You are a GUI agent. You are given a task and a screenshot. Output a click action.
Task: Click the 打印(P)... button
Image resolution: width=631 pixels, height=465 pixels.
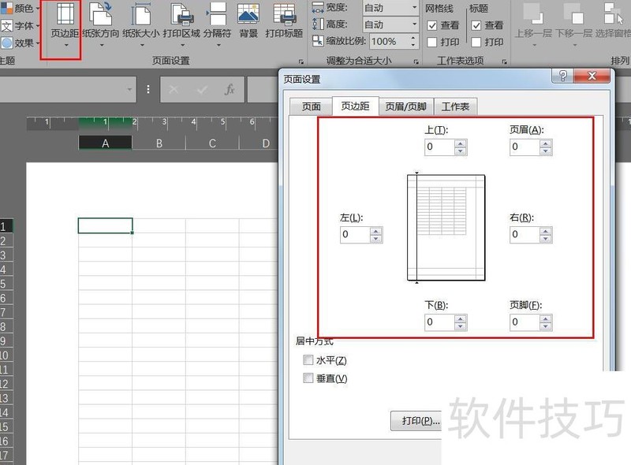pyautogui.click(x=420, y=421)
